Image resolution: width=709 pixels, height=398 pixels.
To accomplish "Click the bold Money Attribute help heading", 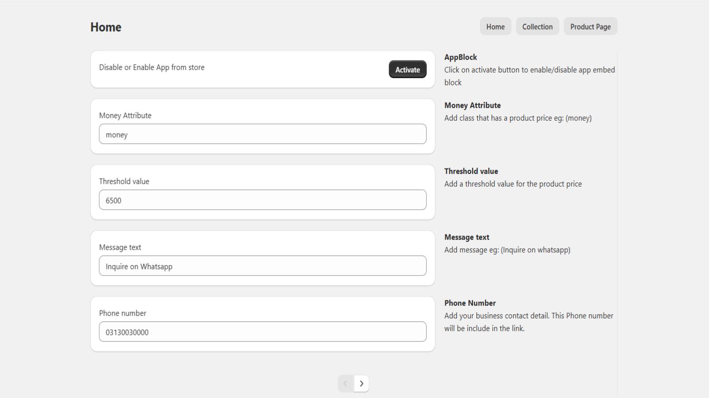I will tap(472, 105).
